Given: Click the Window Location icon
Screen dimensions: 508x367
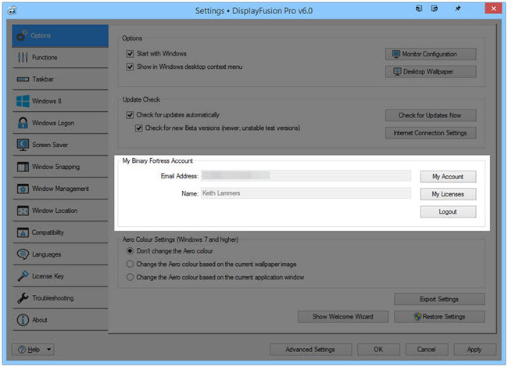Looking at the screenshot, I should pyautogui.click(x=23, y=210).
